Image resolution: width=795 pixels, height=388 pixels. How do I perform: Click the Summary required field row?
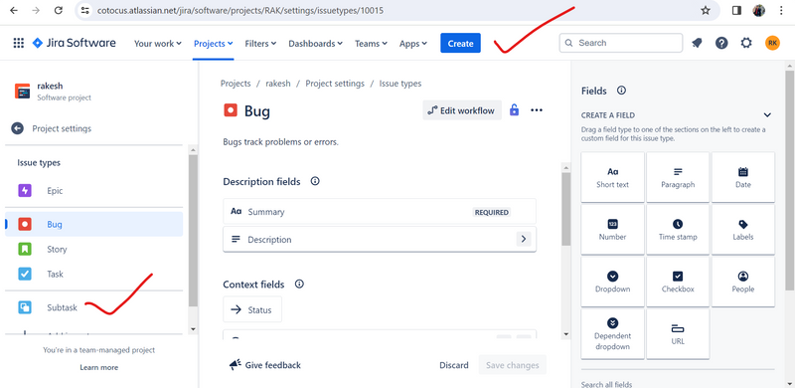pyautogui.click(x=380, y=212)
